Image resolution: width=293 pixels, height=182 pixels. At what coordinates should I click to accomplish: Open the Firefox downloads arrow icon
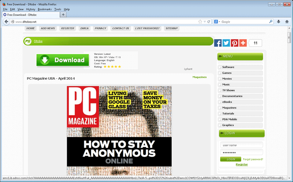coord(278,22)
